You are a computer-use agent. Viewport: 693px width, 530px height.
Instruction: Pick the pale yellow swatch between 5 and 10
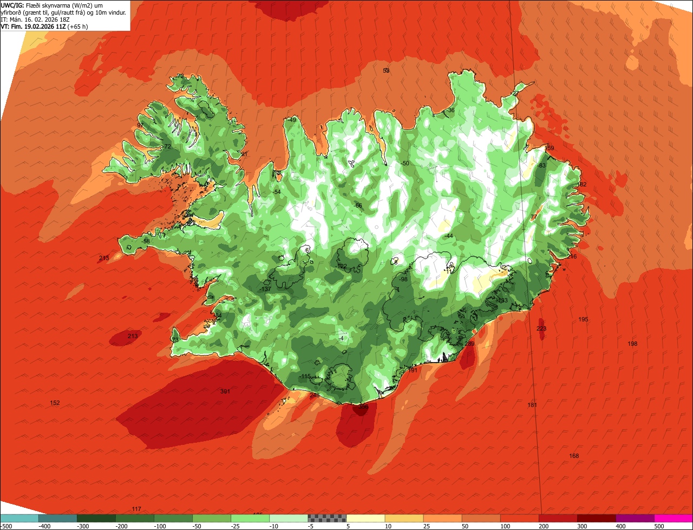(366, 518)
